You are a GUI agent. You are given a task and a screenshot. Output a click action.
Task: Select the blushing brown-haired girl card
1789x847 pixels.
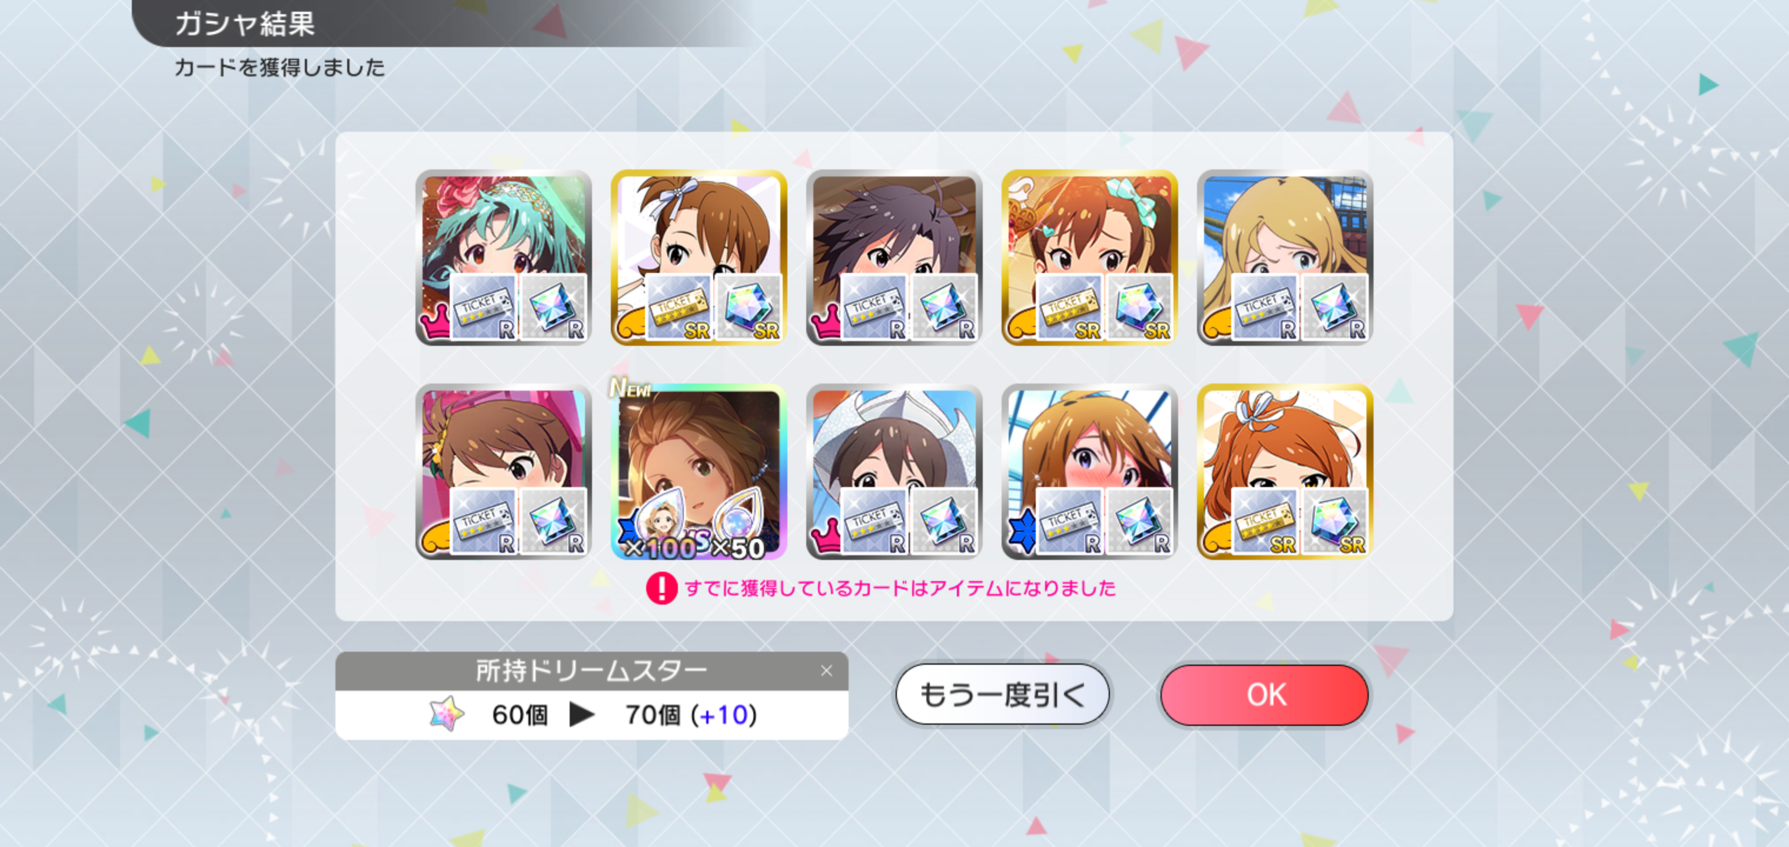click(1089, 471)
